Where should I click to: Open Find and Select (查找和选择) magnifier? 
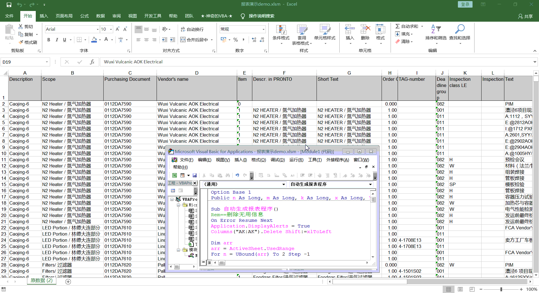(460, 30)
